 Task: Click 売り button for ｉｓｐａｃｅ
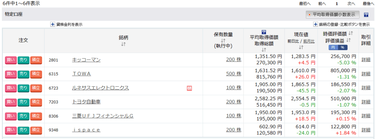pyautogui.click(x=23, y=130)
